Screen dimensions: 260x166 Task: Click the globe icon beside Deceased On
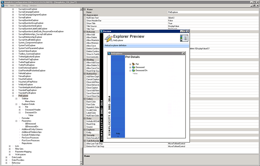[x=133, y=71]
